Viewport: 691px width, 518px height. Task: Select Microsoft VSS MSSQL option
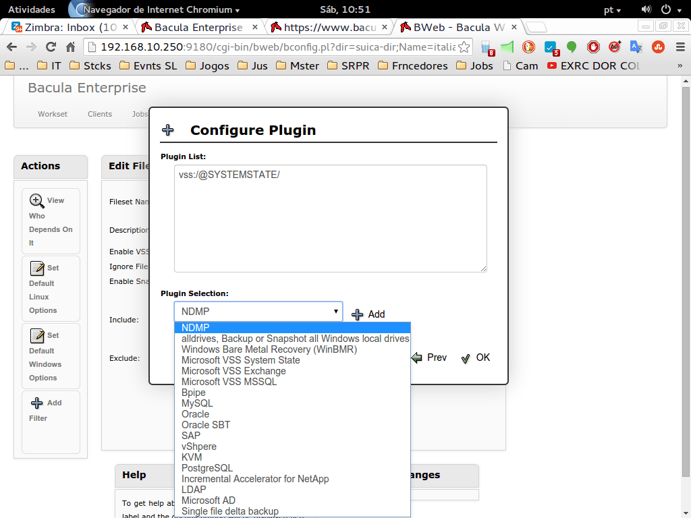(x=293, y=382)
